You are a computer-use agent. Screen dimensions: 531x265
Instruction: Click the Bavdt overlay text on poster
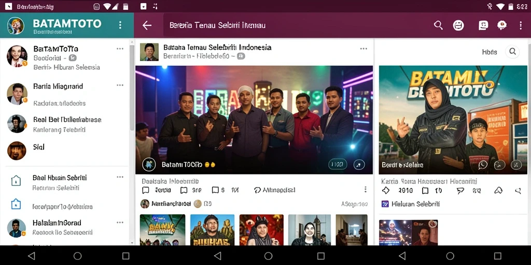pyautogui.click(x=402, y=165)
